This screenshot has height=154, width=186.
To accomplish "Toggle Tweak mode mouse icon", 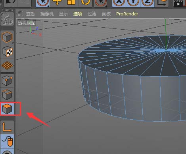I will (x=7, y=141).
